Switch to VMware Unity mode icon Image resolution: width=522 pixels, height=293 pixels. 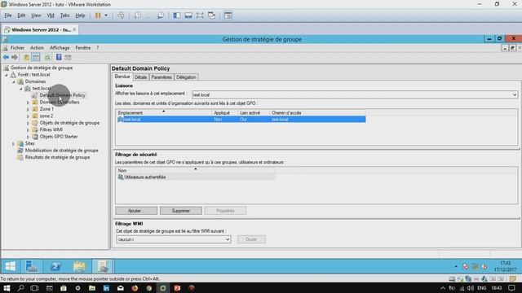tap(211, 15)
